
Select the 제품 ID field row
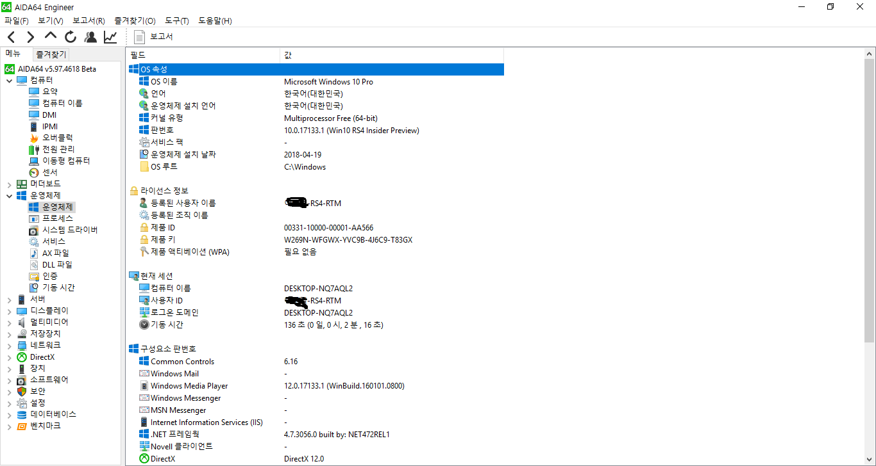[x=316, y=227]
